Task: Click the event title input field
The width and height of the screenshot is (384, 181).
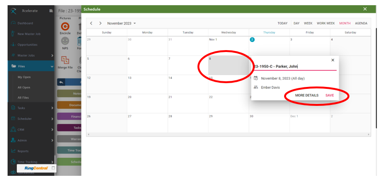Action: click(295, 67)
